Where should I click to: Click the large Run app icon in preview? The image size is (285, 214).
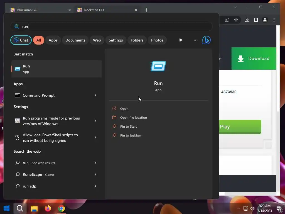[158, 66]
